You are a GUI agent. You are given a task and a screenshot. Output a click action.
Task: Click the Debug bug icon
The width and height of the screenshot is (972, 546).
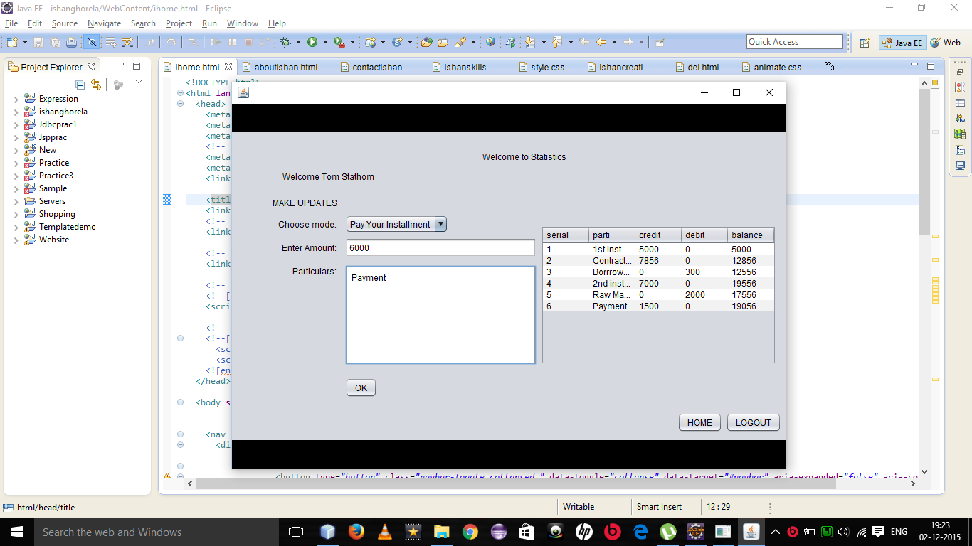pos(285,43)
